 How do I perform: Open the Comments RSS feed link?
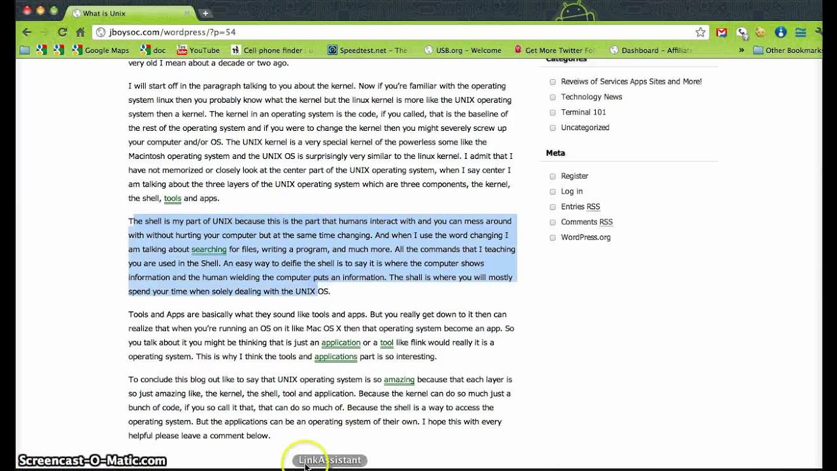click(587, 222)
